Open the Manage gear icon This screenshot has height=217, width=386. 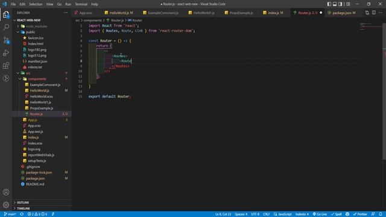pos(6,205)
